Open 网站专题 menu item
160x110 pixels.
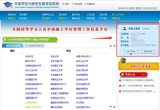coord(91,18)
